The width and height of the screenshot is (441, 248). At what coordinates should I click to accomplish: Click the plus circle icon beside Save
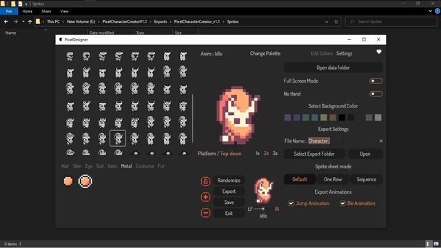(205, 197)
